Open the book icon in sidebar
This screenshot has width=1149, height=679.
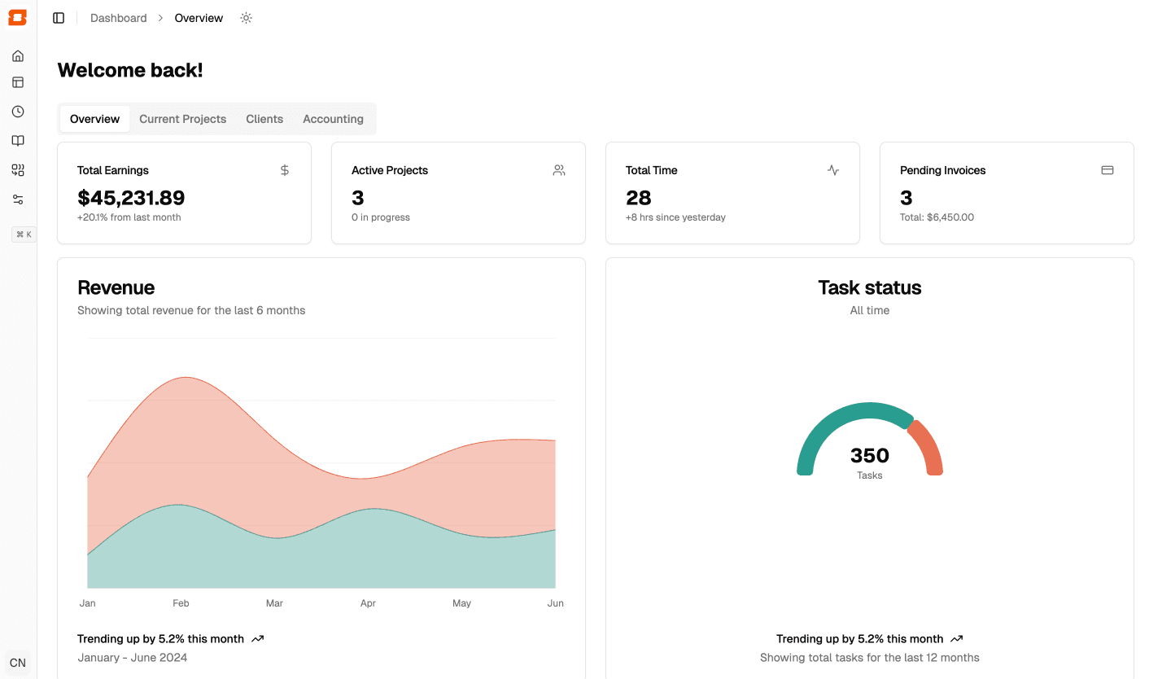18,141
